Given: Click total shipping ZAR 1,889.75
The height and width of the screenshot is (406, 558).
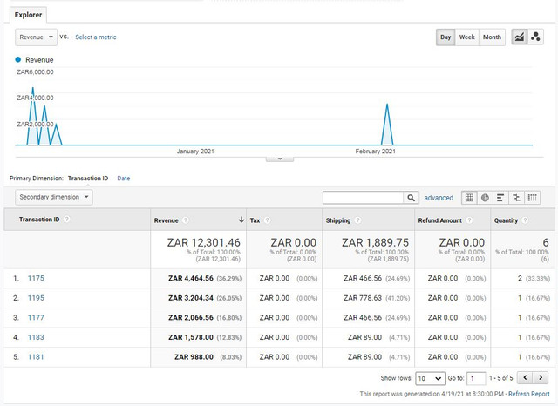Looking at the screenshot, I should pos(375,242).
